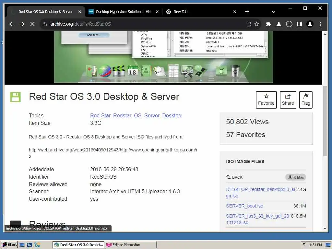Screen dimensions: 332x249
Task: Click the share page icon in address bar
Action: 249,24
